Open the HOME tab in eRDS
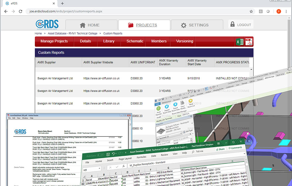The width and height of the screenshot is (292, 186). (x=91, y=25)
